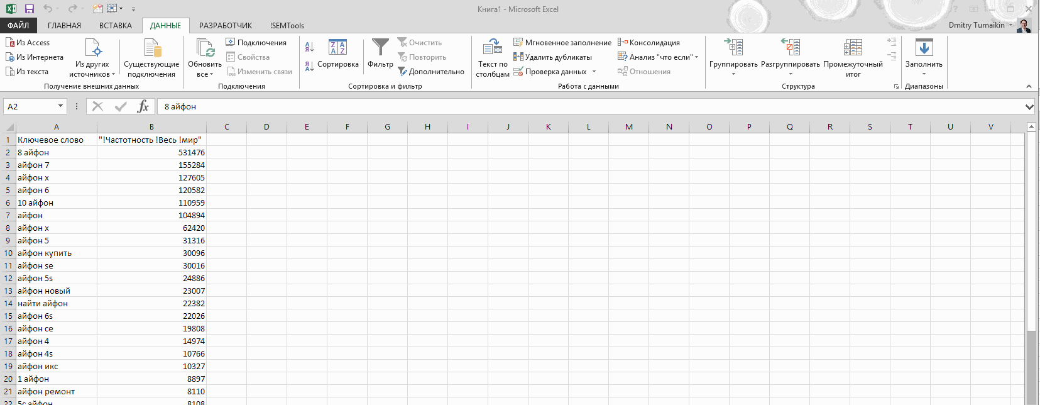Open quick access toolbar customize arrow
1040x405 pixels.
[133, 9]
